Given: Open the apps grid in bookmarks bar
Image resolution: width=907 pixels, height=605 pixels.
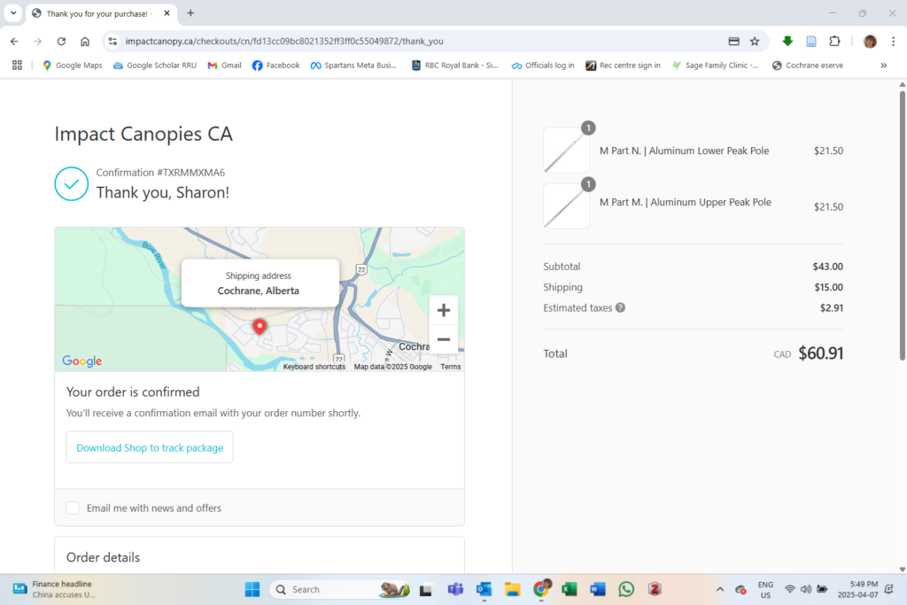Looking at the screenshot, I should pyautogui.click(x=17, y=66).
